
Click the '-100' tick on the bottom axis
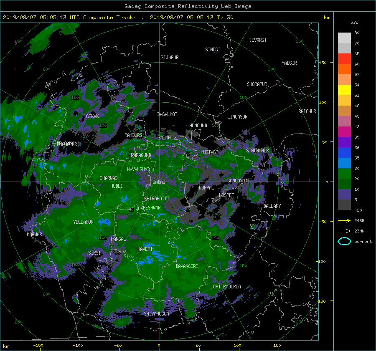(x=78, y=346)
